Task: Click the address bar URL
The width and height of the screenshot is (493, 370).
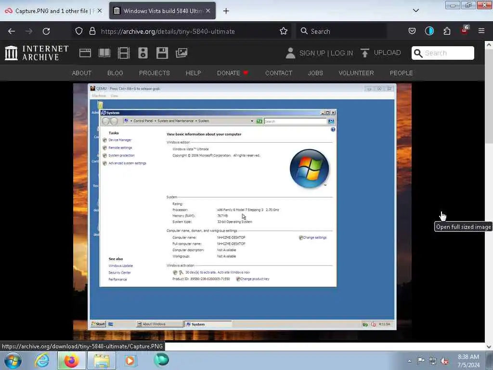Action: (168, 31)
